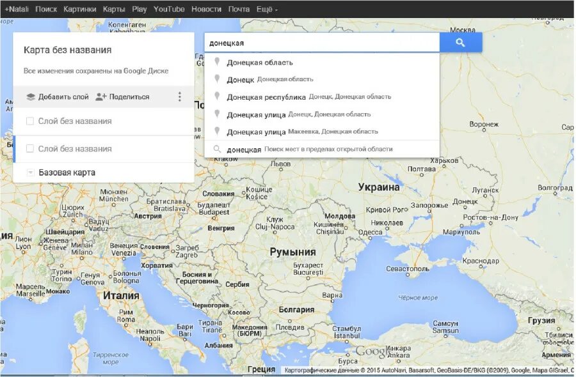The image size is (576, 377).
Task: Select search places within open area option
Action: click(x=322, y=150)
